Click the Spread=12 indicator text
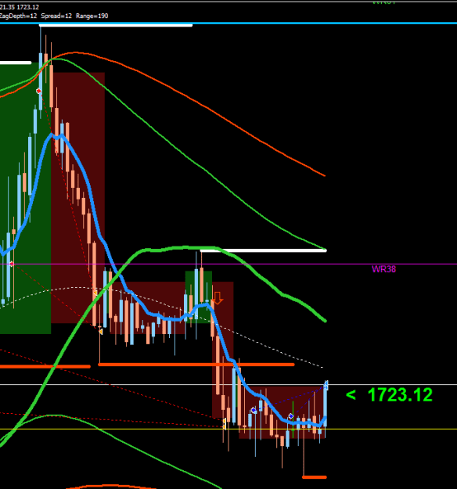The image size is (457, 489). 56,16
